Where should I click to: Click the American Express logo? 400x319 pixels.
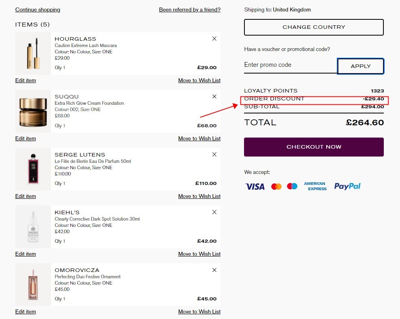(315, 186)
